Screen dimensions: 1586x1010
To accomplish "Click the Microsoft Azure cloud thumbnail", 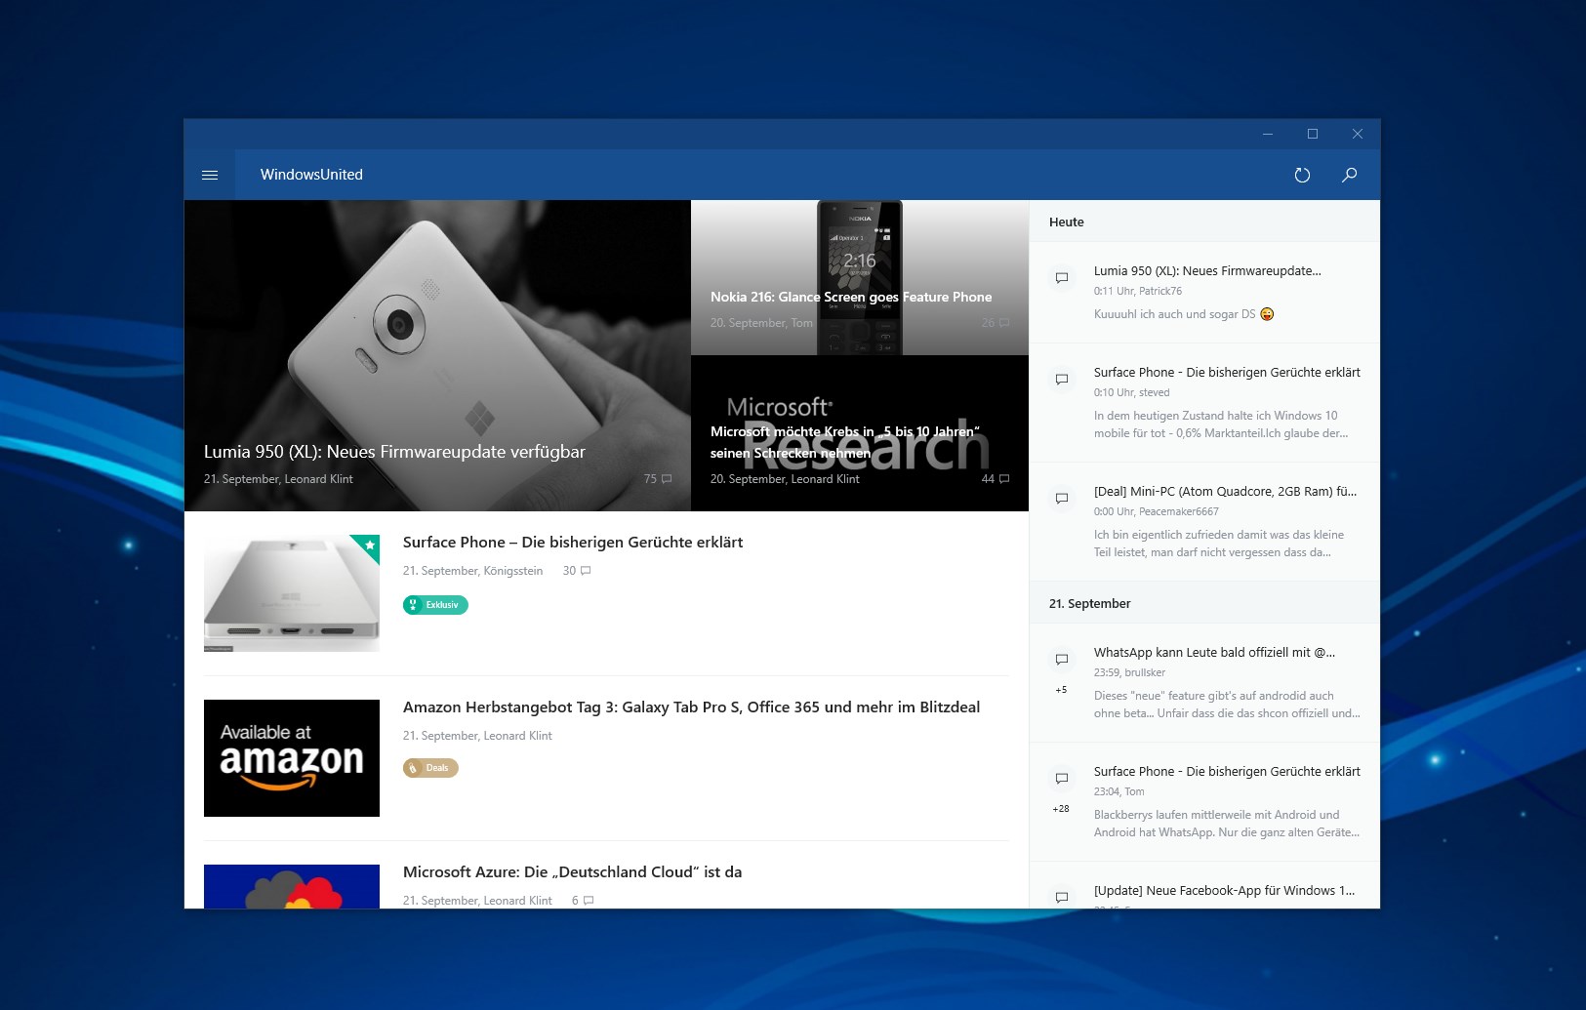I will pos(292,886).
